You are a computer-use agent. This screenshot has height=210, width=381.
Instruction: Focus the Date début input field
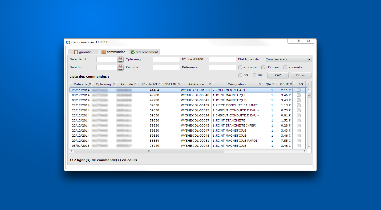(107, 60)
